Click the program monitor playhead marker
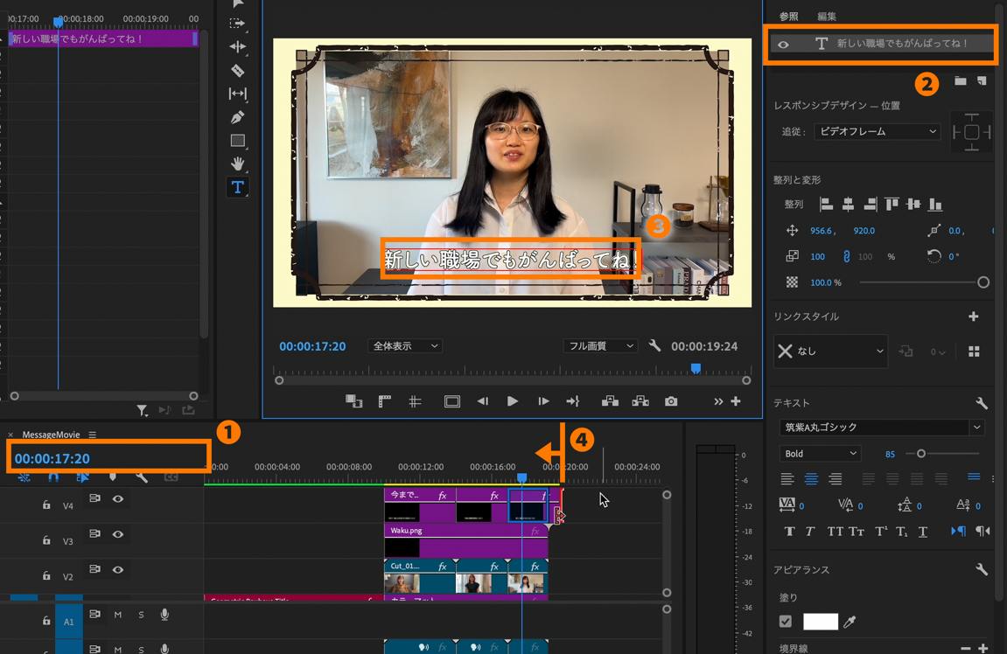 click(696, 368)
